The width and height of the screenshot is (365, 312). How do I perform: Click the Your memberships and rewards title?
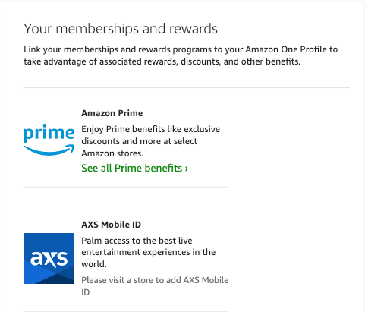tap(121, 29)
